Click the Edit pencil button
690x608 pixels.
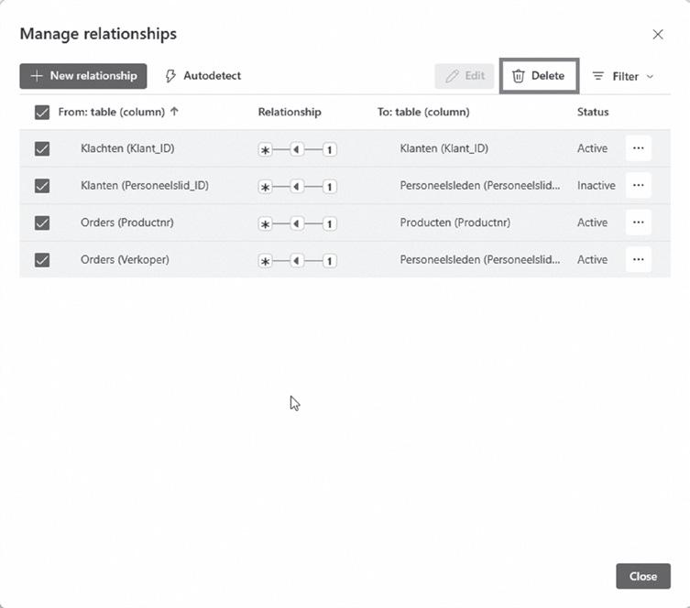(x=465, y=76)
